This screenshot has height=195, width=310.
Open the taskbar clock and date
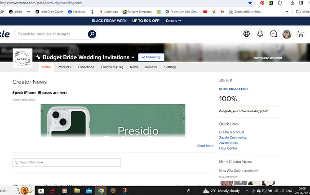point(302,191)
